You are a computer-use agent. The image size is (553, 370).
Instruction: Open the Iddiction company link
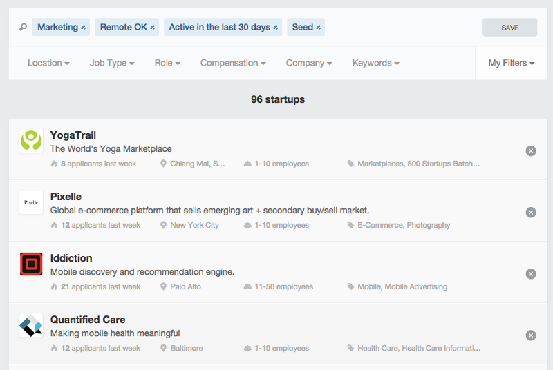pos(71,258)
